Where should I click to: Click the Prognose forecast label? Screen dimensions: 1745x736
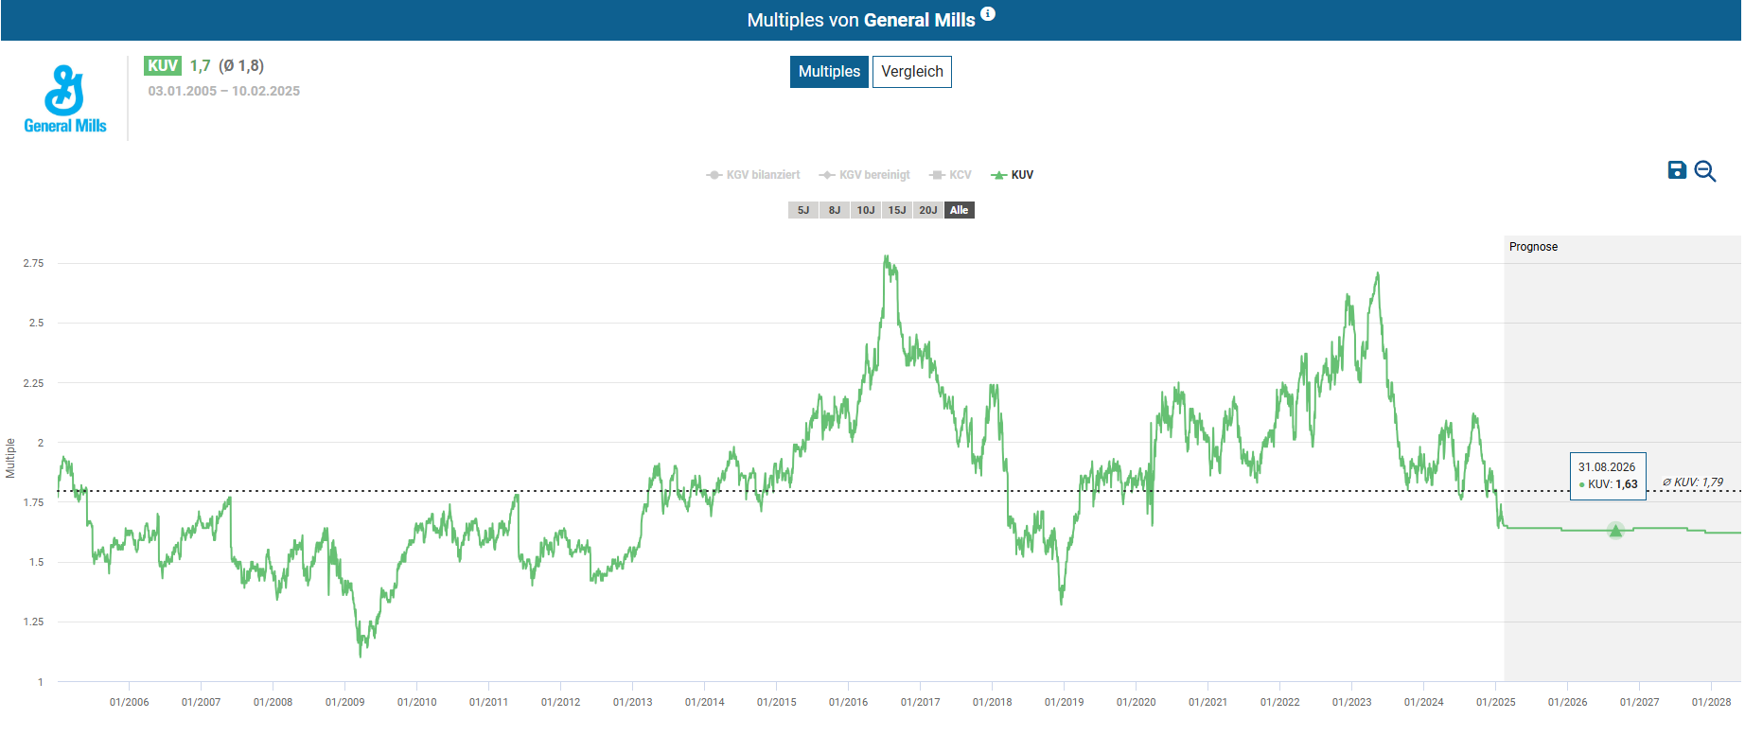[x=1533, y=247]
